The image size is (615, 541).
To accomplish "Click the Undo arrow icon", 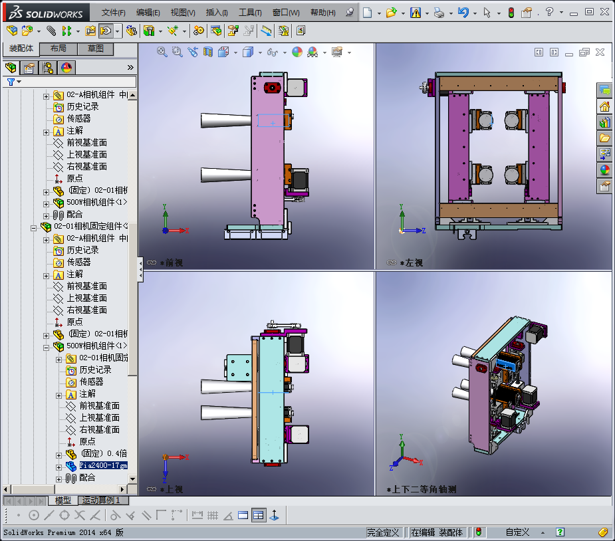I will [463, 13].
